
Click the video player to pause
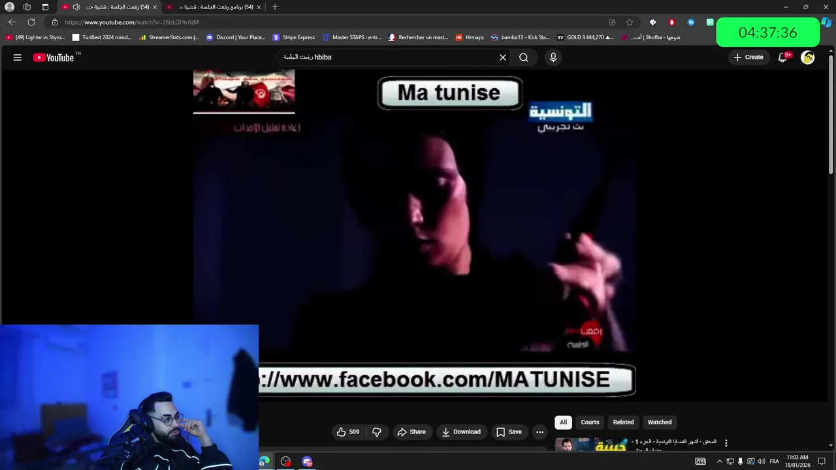tap(414, 235)
